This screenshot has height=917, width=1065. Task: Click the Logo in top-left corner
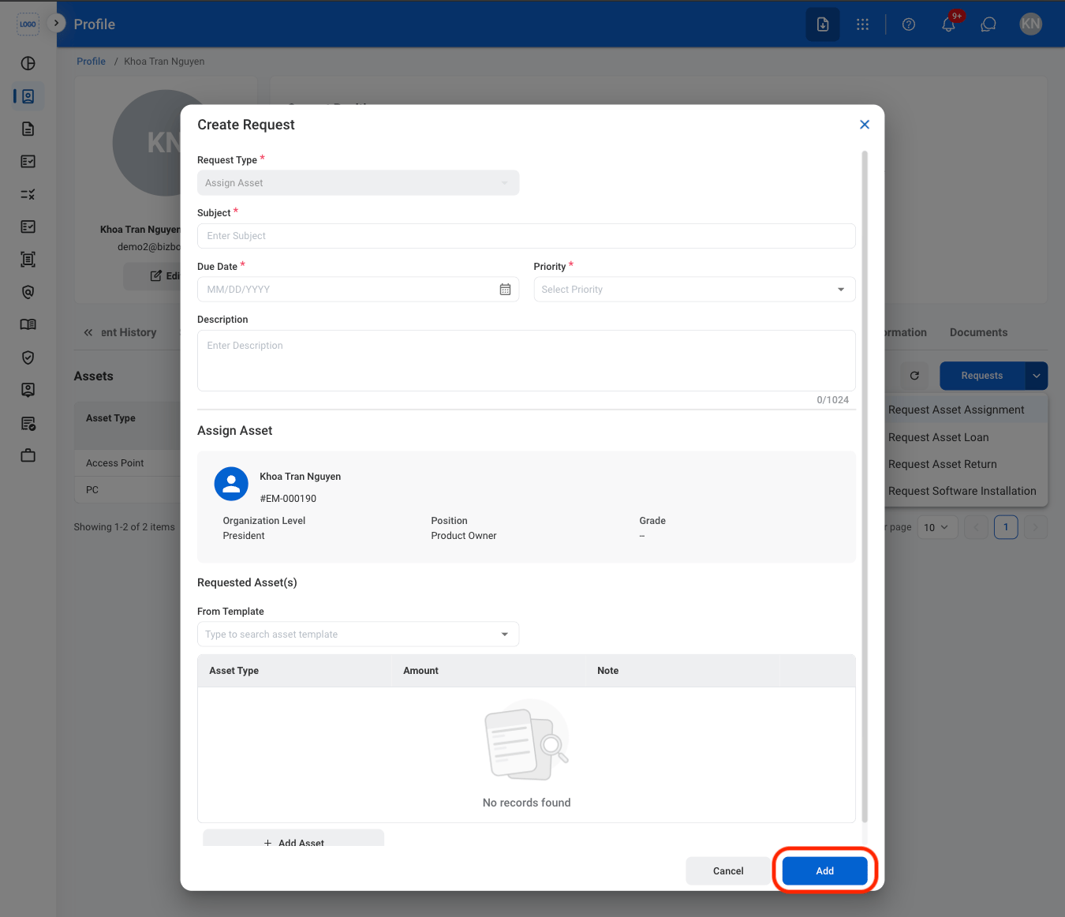click(x=28, y=24)
